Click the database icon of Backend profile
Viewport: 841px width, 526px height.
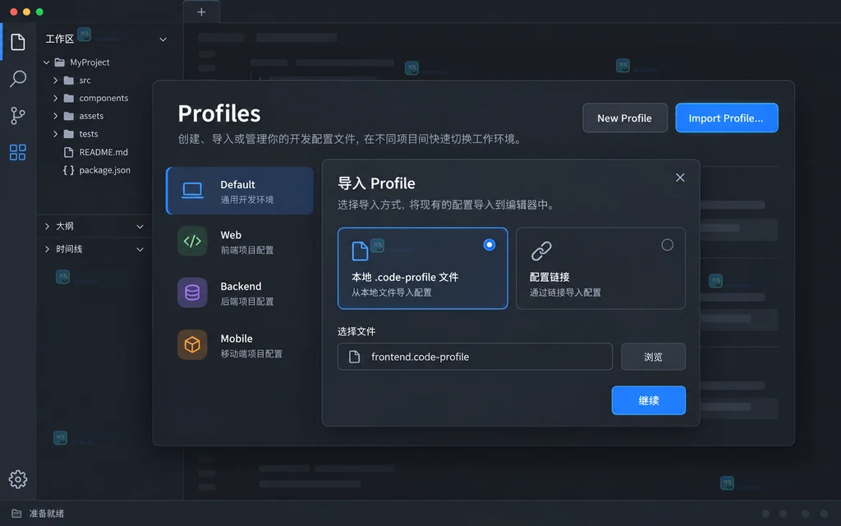tap(192, 293)
